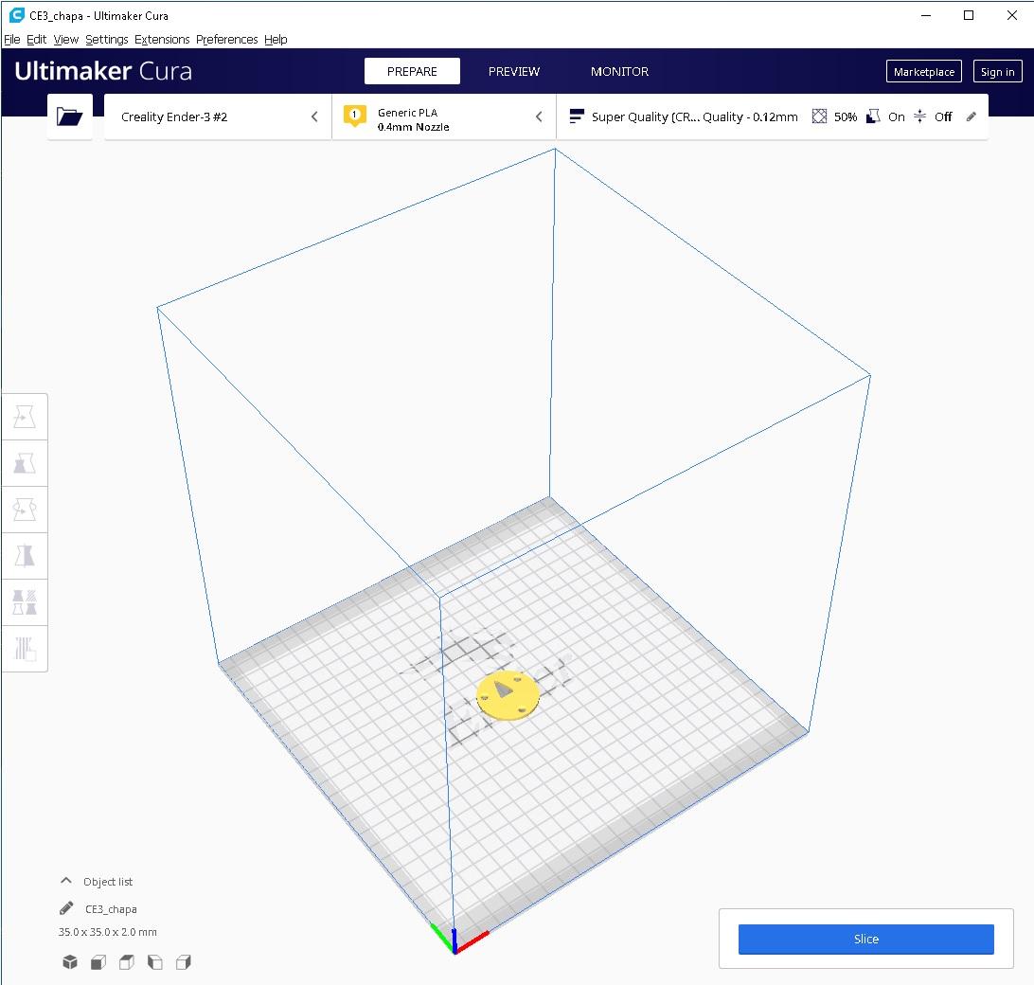
Task: Switch to 3D perspective view cube icon
Action: (70, 962)
